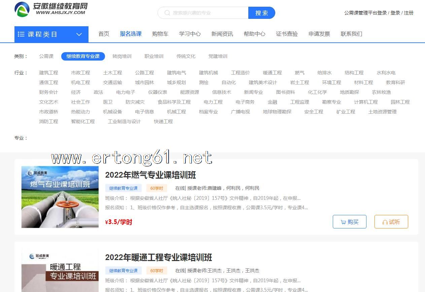The width and height of the screenshot is (425, 292).
Task: Click the 注册 link at top right
Action: [x=409, y=13]
